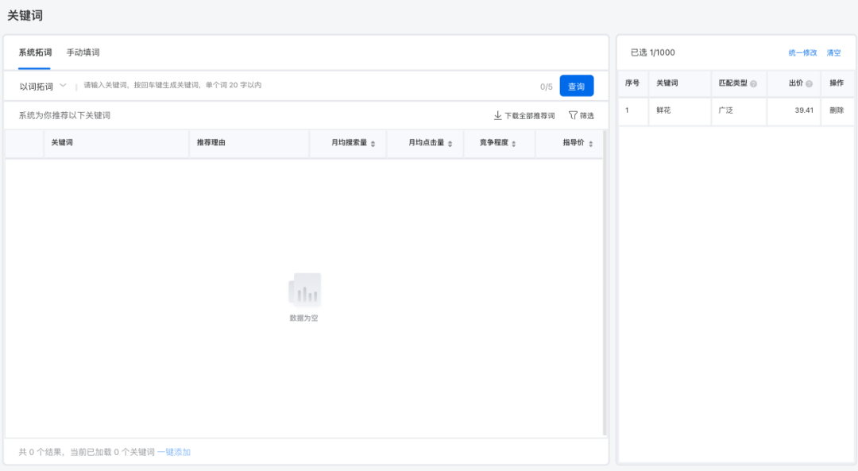Click the 39.41 bid value for 鲜花

[803, 110]
